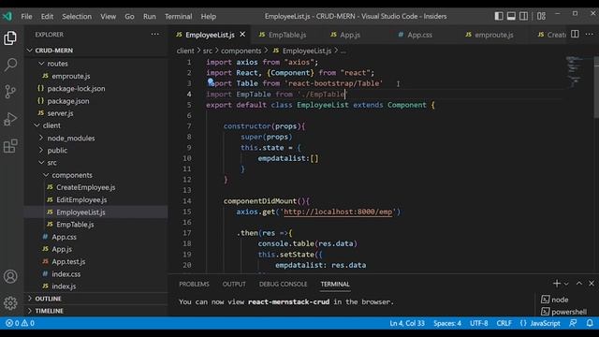The image size is (599, 337).
Task: Change the Spaces: 4 indentation setting
Action: tap(447, 323)
